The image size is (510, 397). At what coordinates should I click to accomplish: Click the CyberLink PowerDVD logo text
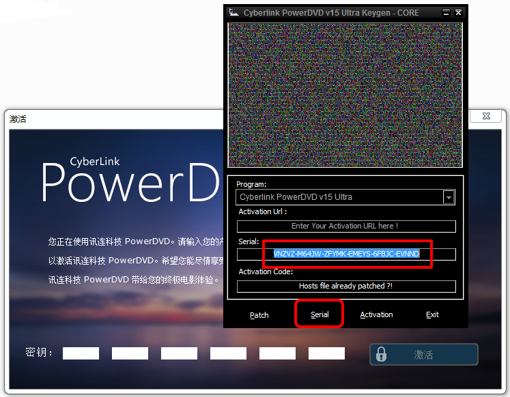click(x=130, y=180)
